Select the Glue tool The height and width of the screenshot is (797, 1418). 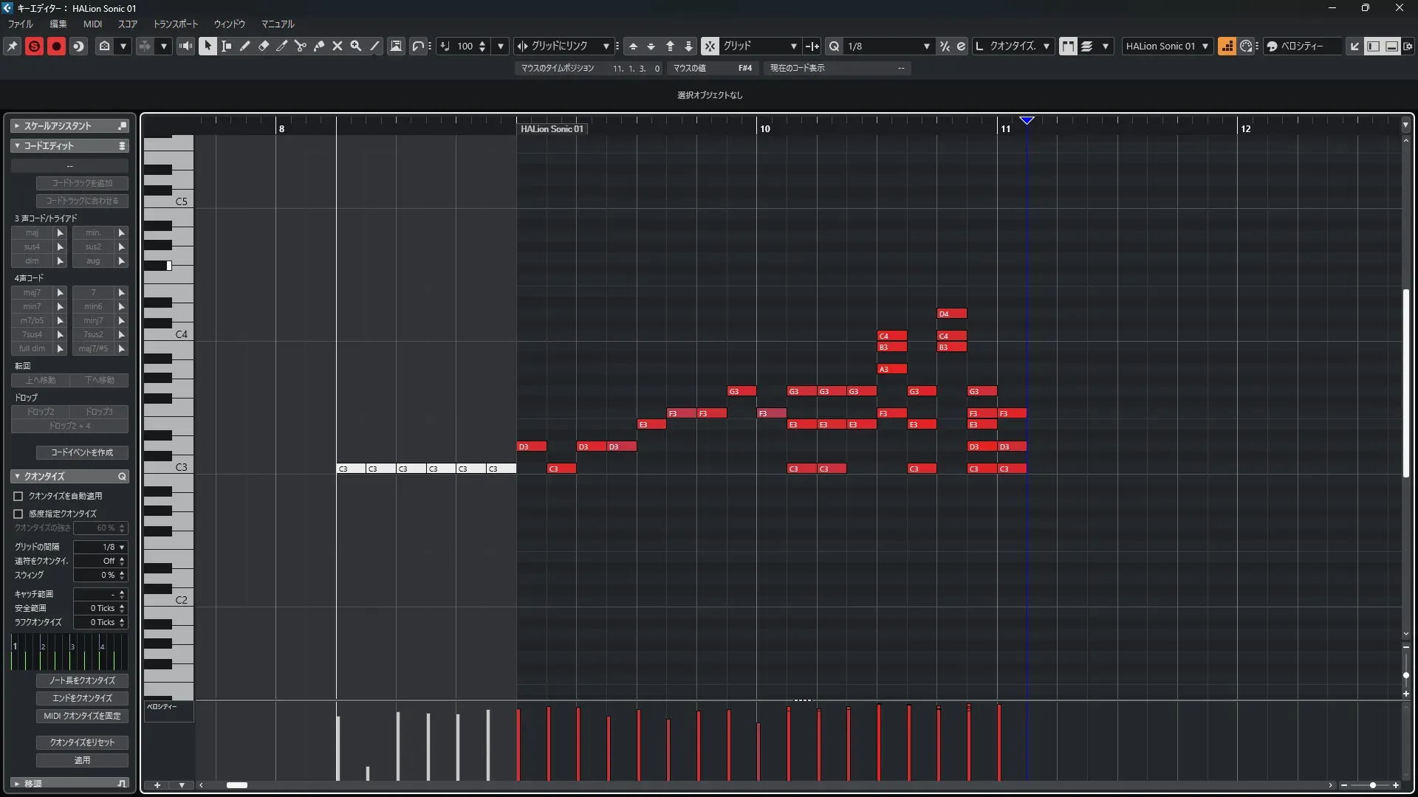[x=318, y=46]
